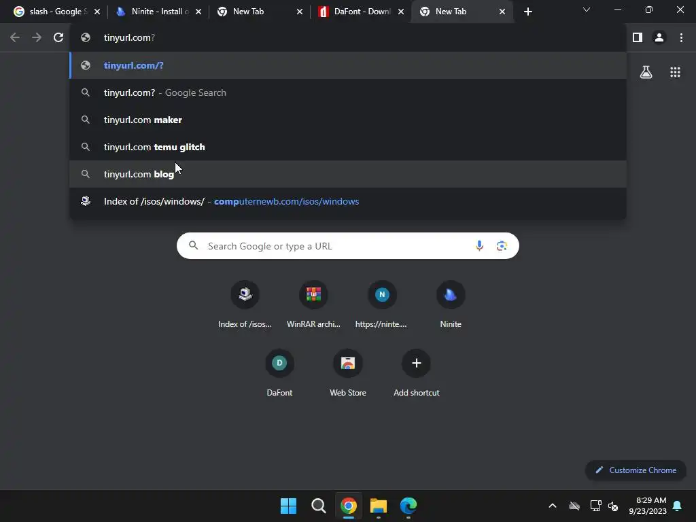Viewport: 696px width, 522px height.
Task: Choose tinyurl.com temu glitch suggestion
Action: [x=348, y=147]
